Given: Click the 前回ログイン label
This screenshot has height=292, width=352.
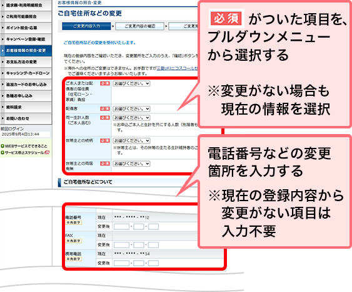Looking at the screenshot, I should click(x=12, y=129).
